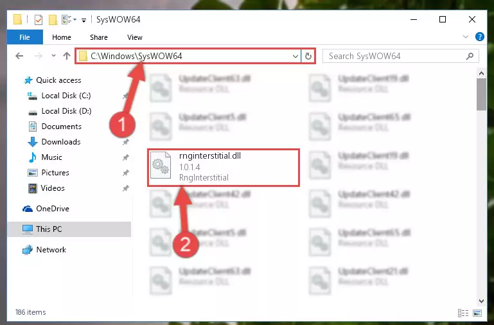Click the OneDrive cloud icon
Screen dimensions: 494x325
(x=28, y=209)
